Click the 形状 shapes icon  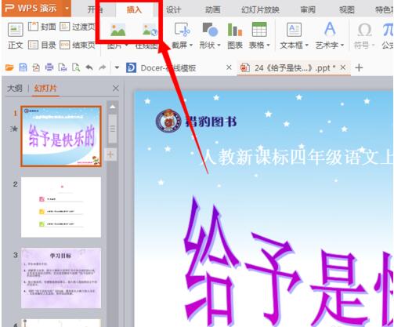click(210, 29)
